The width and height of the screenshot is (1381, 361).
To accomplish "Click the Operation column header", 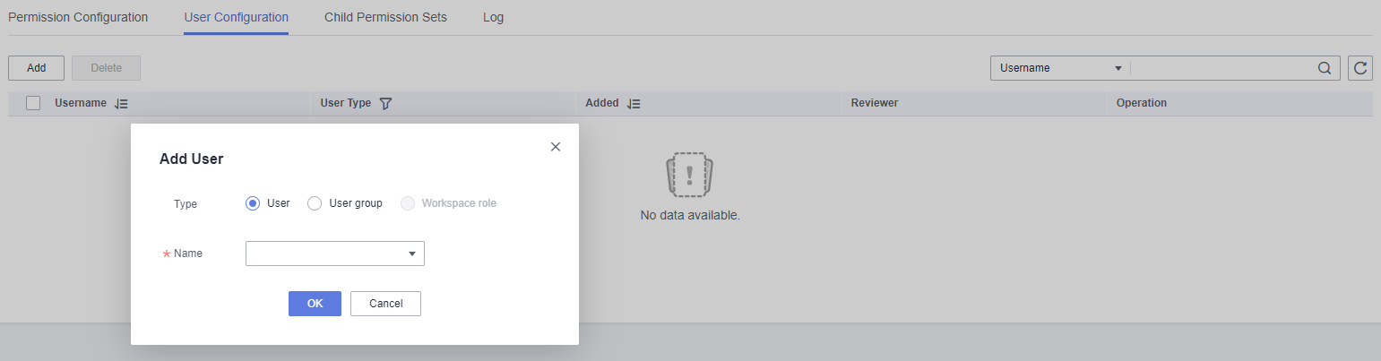I will tap(1142, 103).
